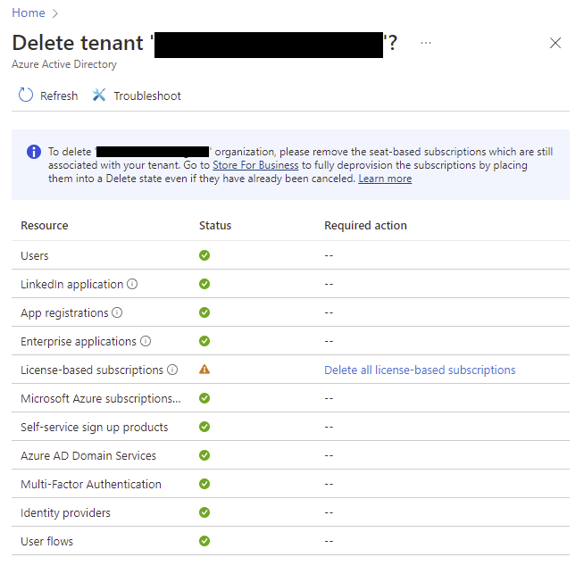Select User flows row text
Screen dimensions: 584x574
click(x=47, y=541)
